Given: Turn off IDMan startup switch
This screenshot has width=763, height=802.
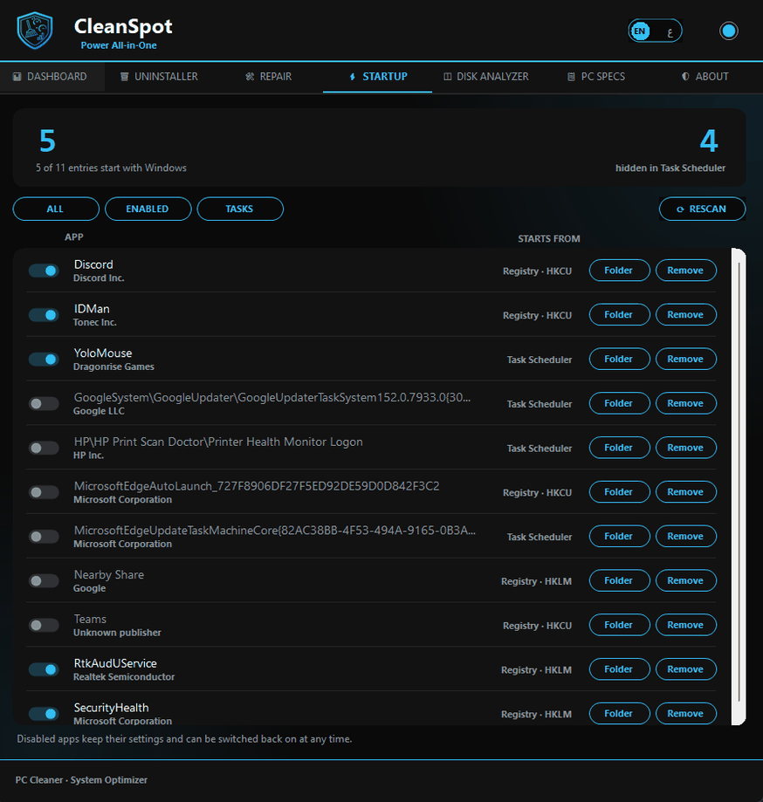Looking at the screenshot, I should click(x=44, y=315).
